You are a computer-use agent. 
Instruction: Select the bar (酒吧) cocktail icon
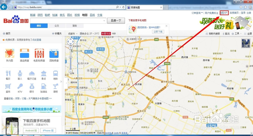pos(55,86)
